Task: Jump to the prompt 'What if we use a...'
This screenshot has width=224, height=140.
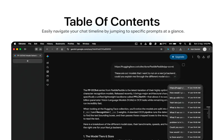Action: 185,117
